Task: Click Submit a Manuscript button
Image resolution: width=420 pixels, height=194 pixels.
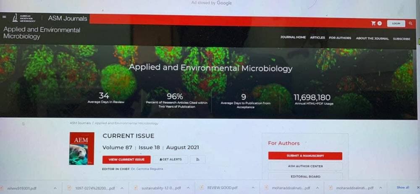Action: (x=305, y=156)
